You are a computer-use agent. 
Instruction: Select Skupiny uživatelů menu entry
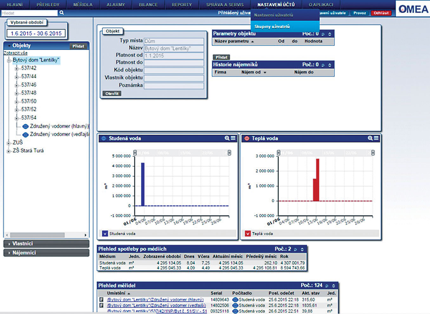(x=272, y=27)
